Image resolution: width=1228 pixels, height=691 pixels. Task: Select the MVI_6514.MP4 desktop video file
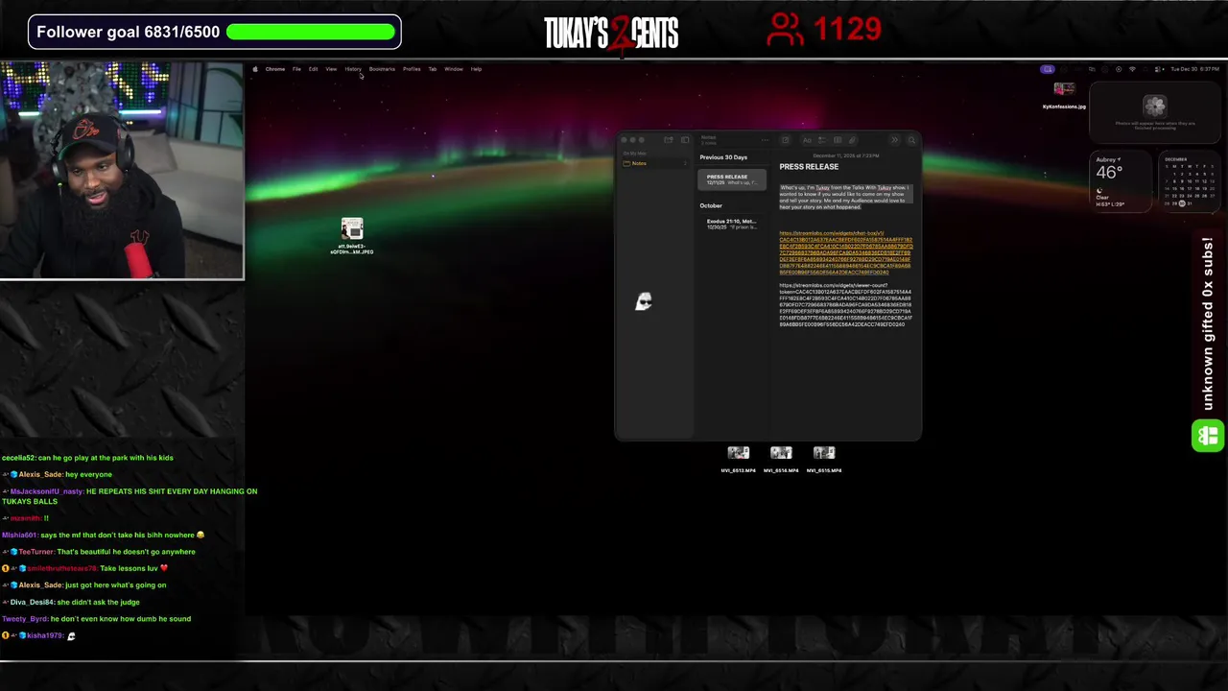coord(781,460)
